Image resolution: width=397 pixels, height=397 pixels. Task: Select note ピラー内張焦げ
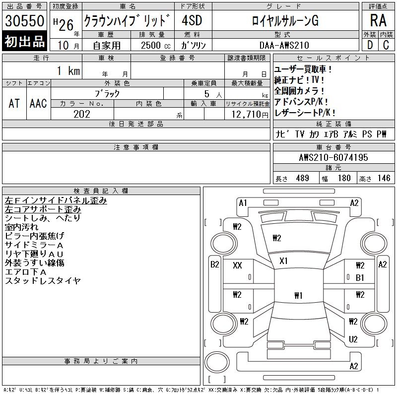pos(34,236)
